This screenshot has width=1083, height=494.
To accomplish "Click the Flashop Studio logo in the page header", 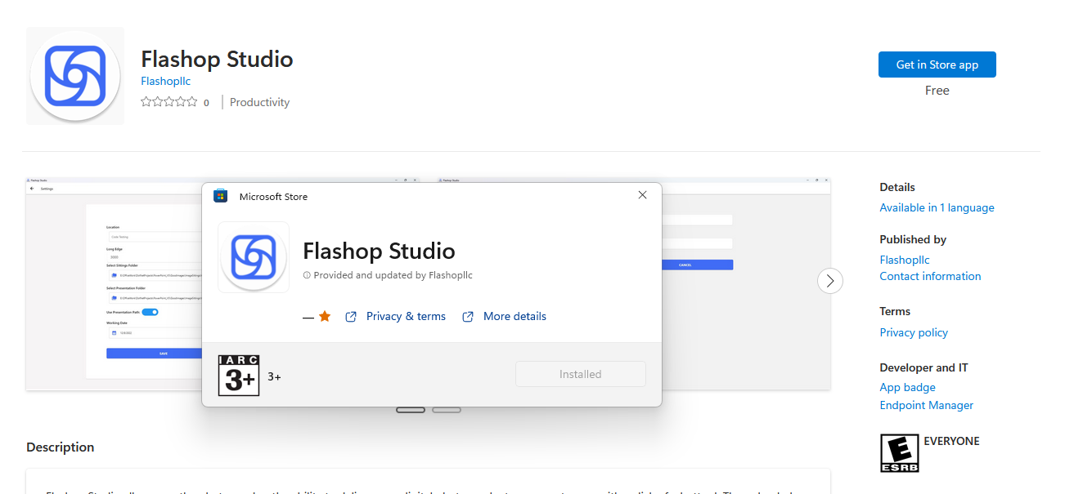I will click(x=75, y=76).
